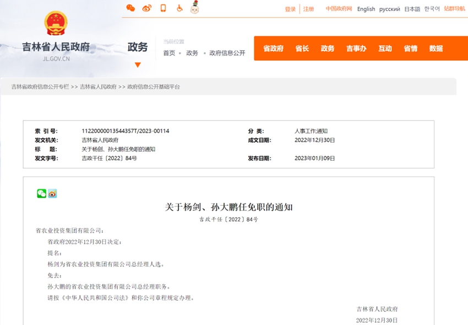Open the 吉事办 menu item
Viewport: 468px width, 325px height.
tap(356, 48)
